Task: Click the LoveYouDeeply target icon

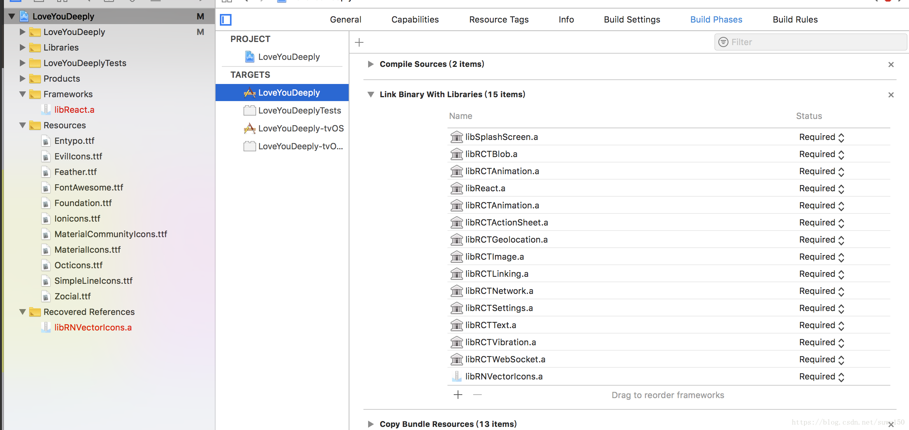Action: tap(251, 92)
